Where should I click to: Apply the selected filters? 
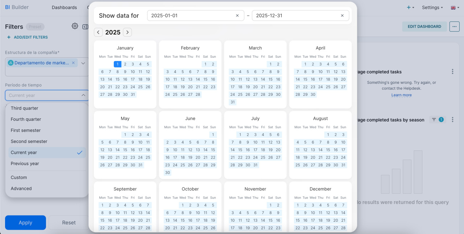(x=25, y=222)
